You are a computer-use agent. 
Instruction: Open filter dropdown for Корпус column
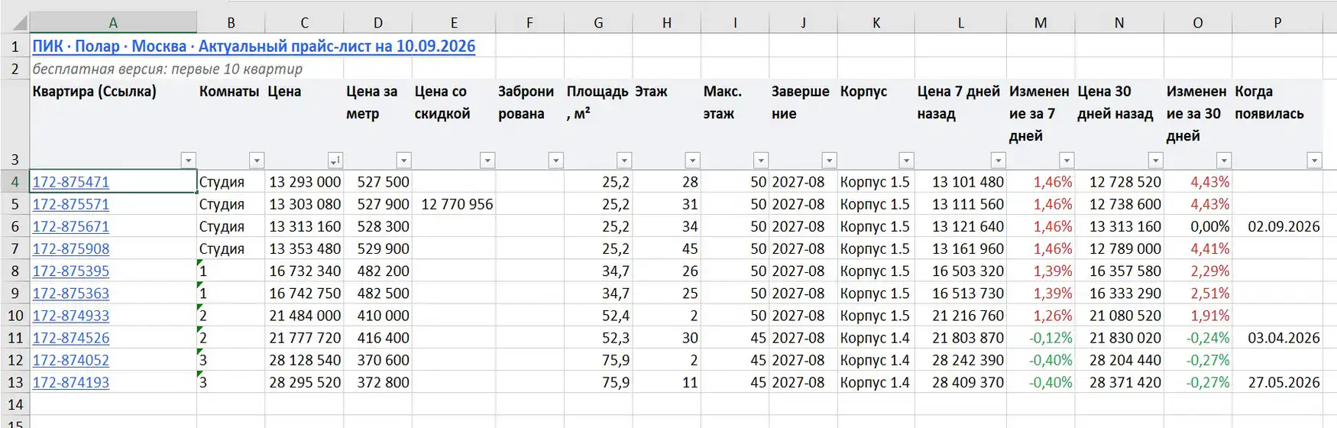pyautogui.click(x=906, y=160)
